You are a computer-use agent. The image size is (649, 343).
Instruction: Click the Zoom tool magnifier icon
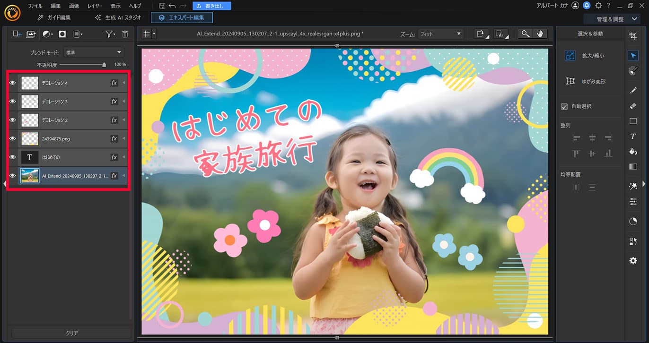click(x=525, y=34)
